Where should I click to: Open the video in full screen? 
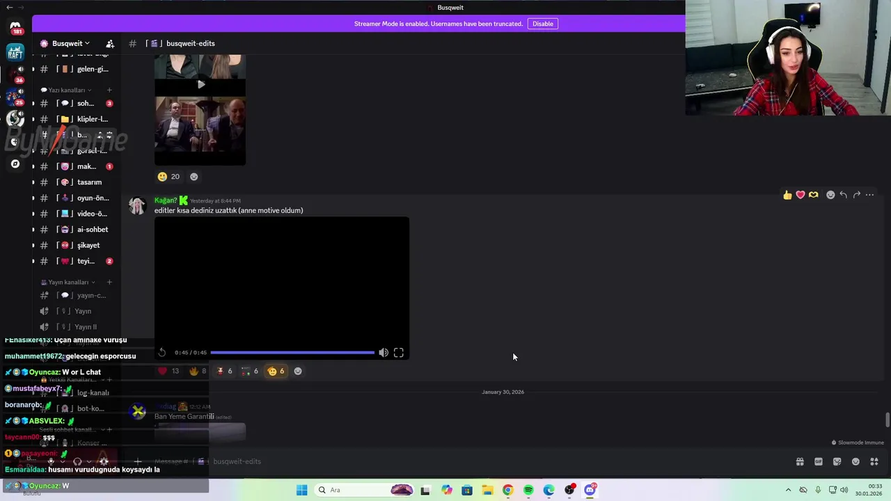(399, 353)
